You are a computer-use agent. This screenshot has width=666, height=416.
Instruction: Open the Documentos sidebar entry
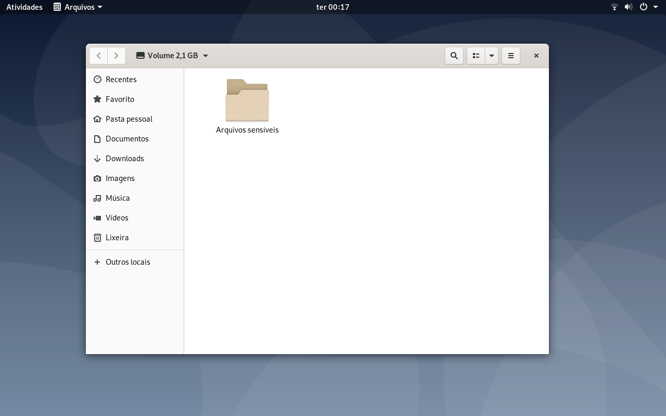[135, 139]
